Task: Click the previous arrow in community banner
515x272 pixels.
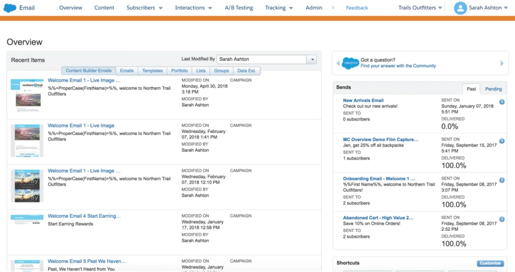Action: [338, 63]
